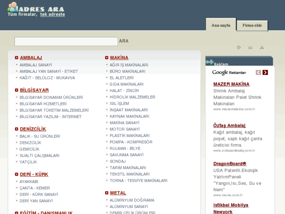
Task: Click the plus icon beside METAL
Action: pos(107,193)
